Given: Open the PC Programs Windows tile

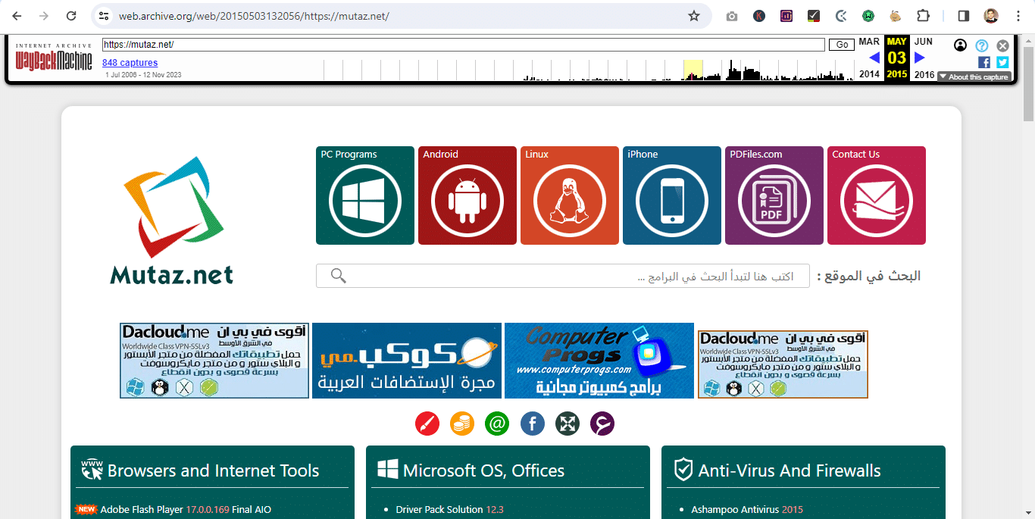Looking at the screenshot, I should click(364, 195).
